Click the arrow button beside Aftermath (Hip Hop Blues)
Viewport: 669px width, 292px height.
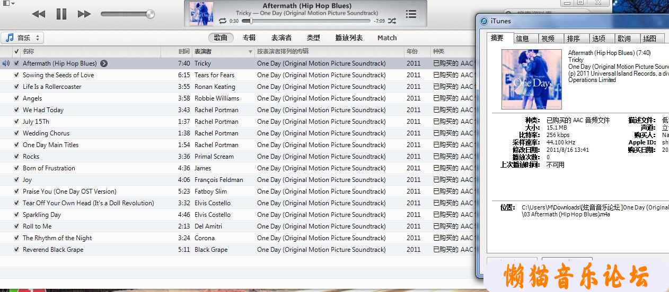tap(104, 63)
